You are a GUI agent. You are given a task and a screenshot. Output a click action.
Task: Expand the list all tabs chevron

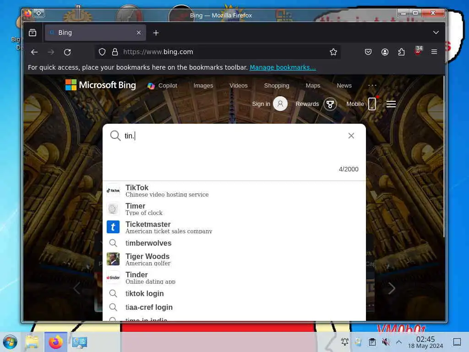click(x=436, y=33)
